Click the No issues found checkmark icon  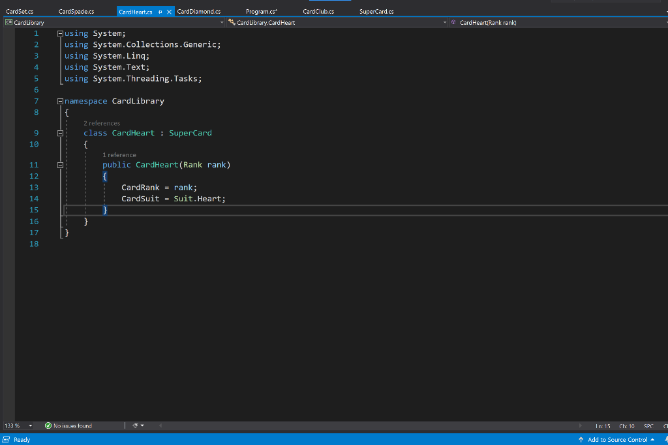coord(48,425)
